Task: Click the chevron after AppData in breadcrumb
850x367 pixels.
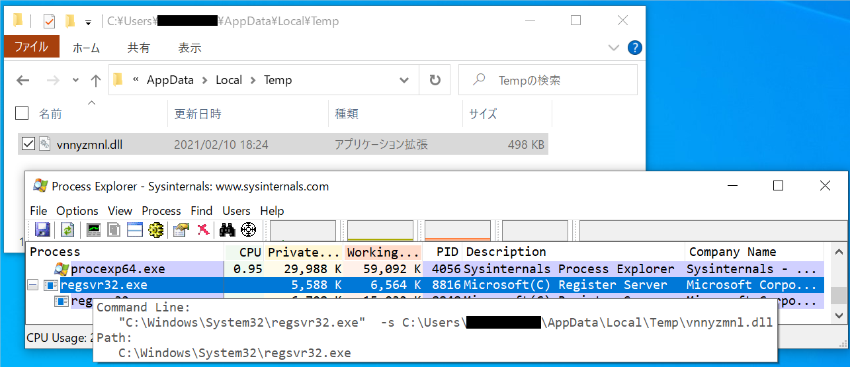Action: [x=205, y=80]
